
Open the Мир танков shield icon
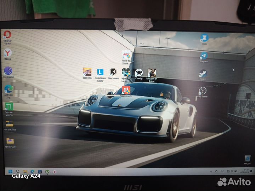(113, 72)
